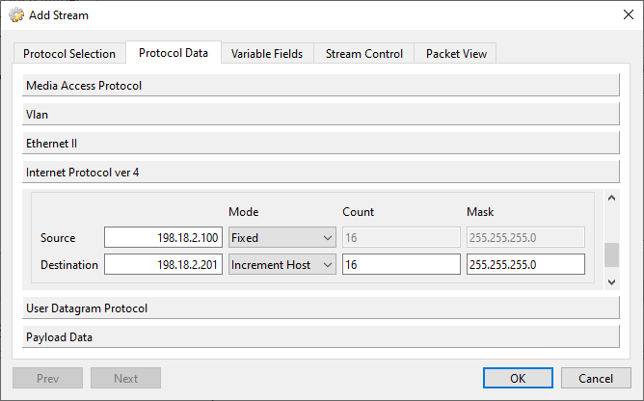Click the Prev button
Image resolution: width=644 pixels, height=401 pixels.
[47, 378]
